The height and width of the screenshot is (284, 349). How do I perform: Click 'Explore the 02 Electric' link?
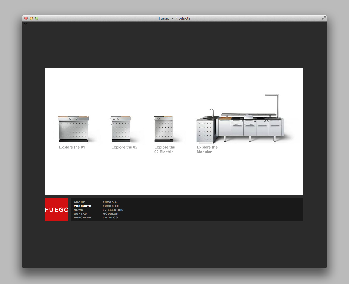[x=165, y=149]
